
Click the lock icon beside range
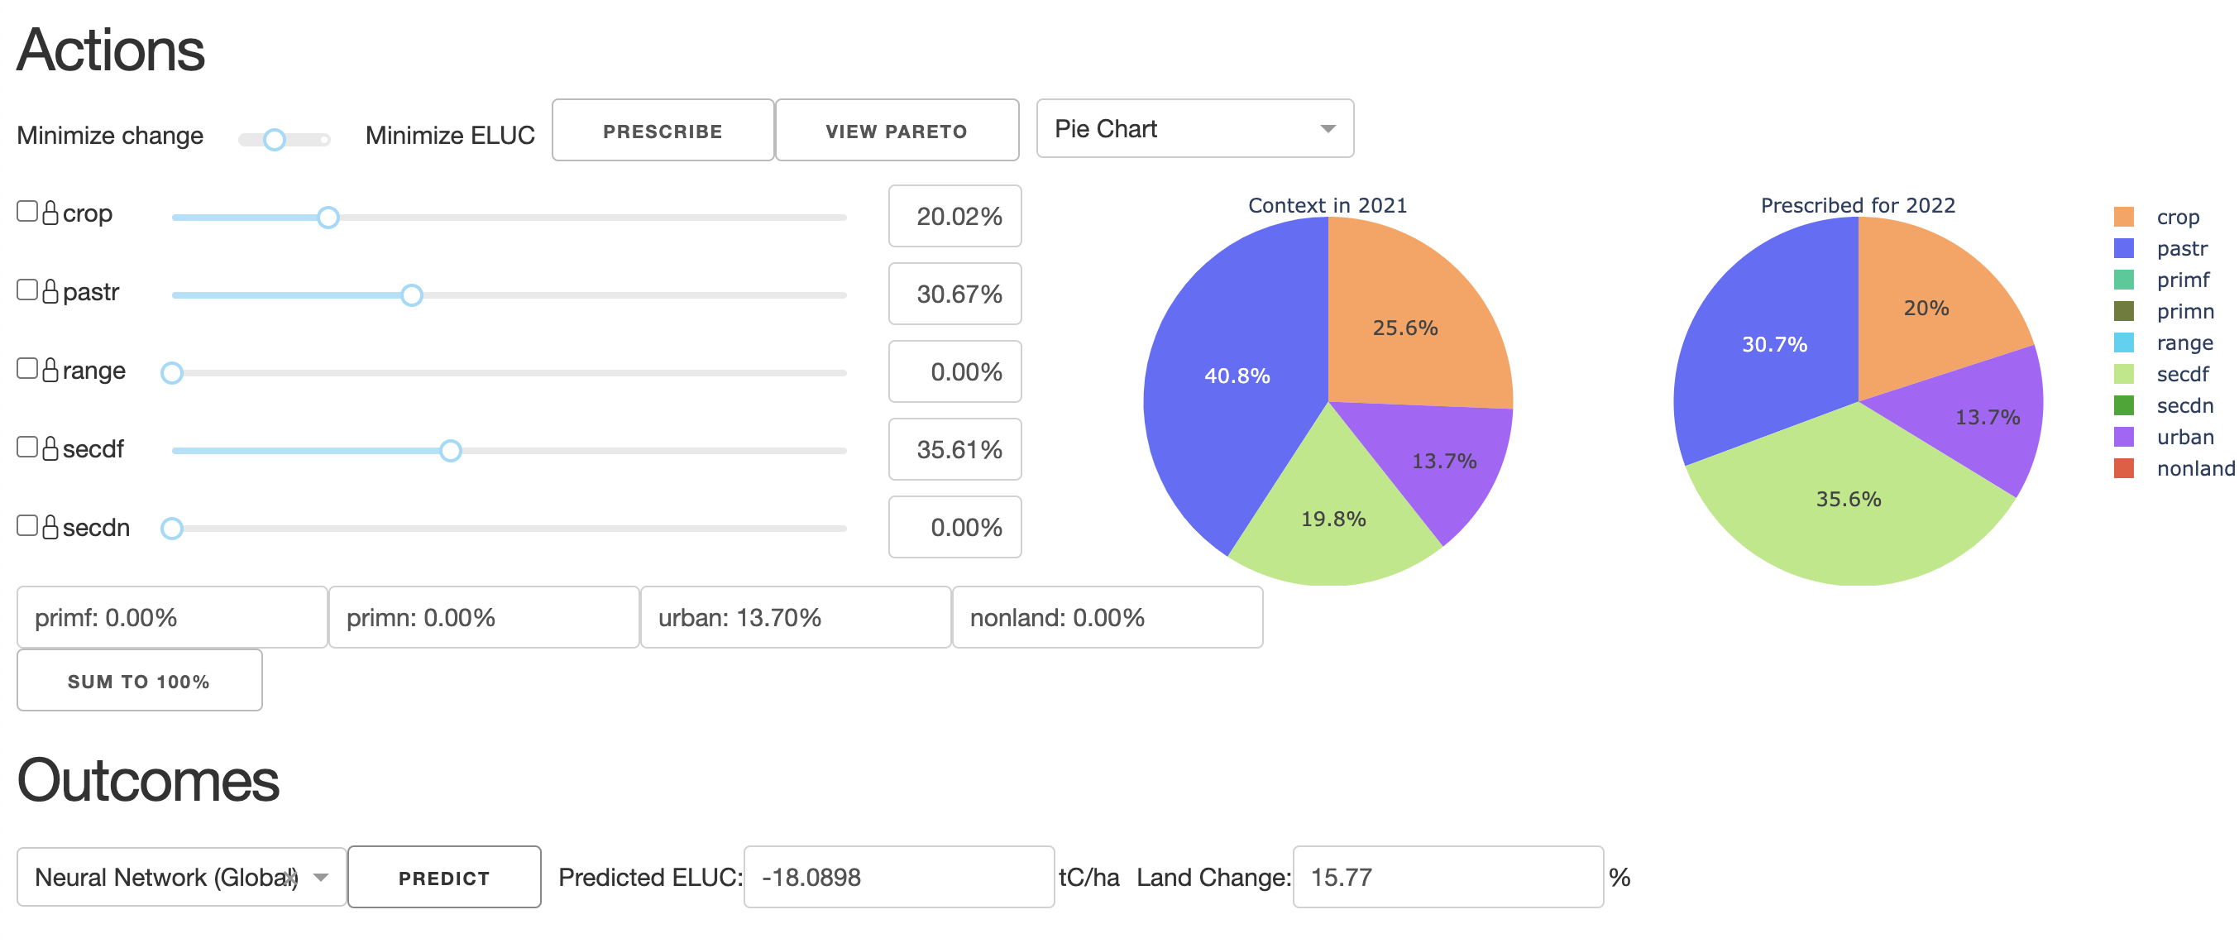click(50, 370)
